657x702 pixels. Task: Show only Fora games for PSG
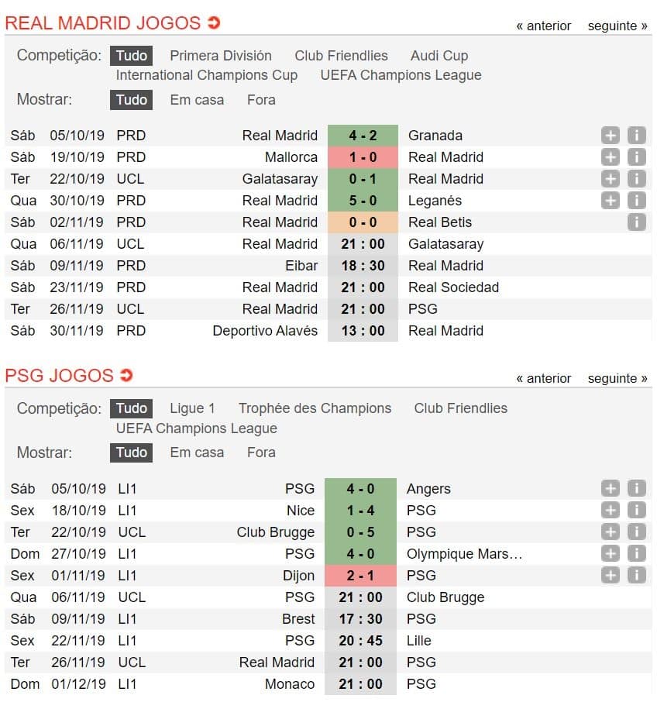point(261,453)
